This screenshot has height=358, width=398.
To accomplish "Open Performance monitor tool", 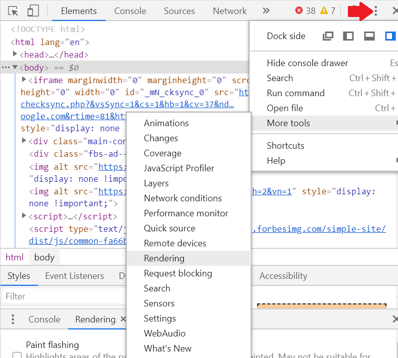I will coord(188,213).
